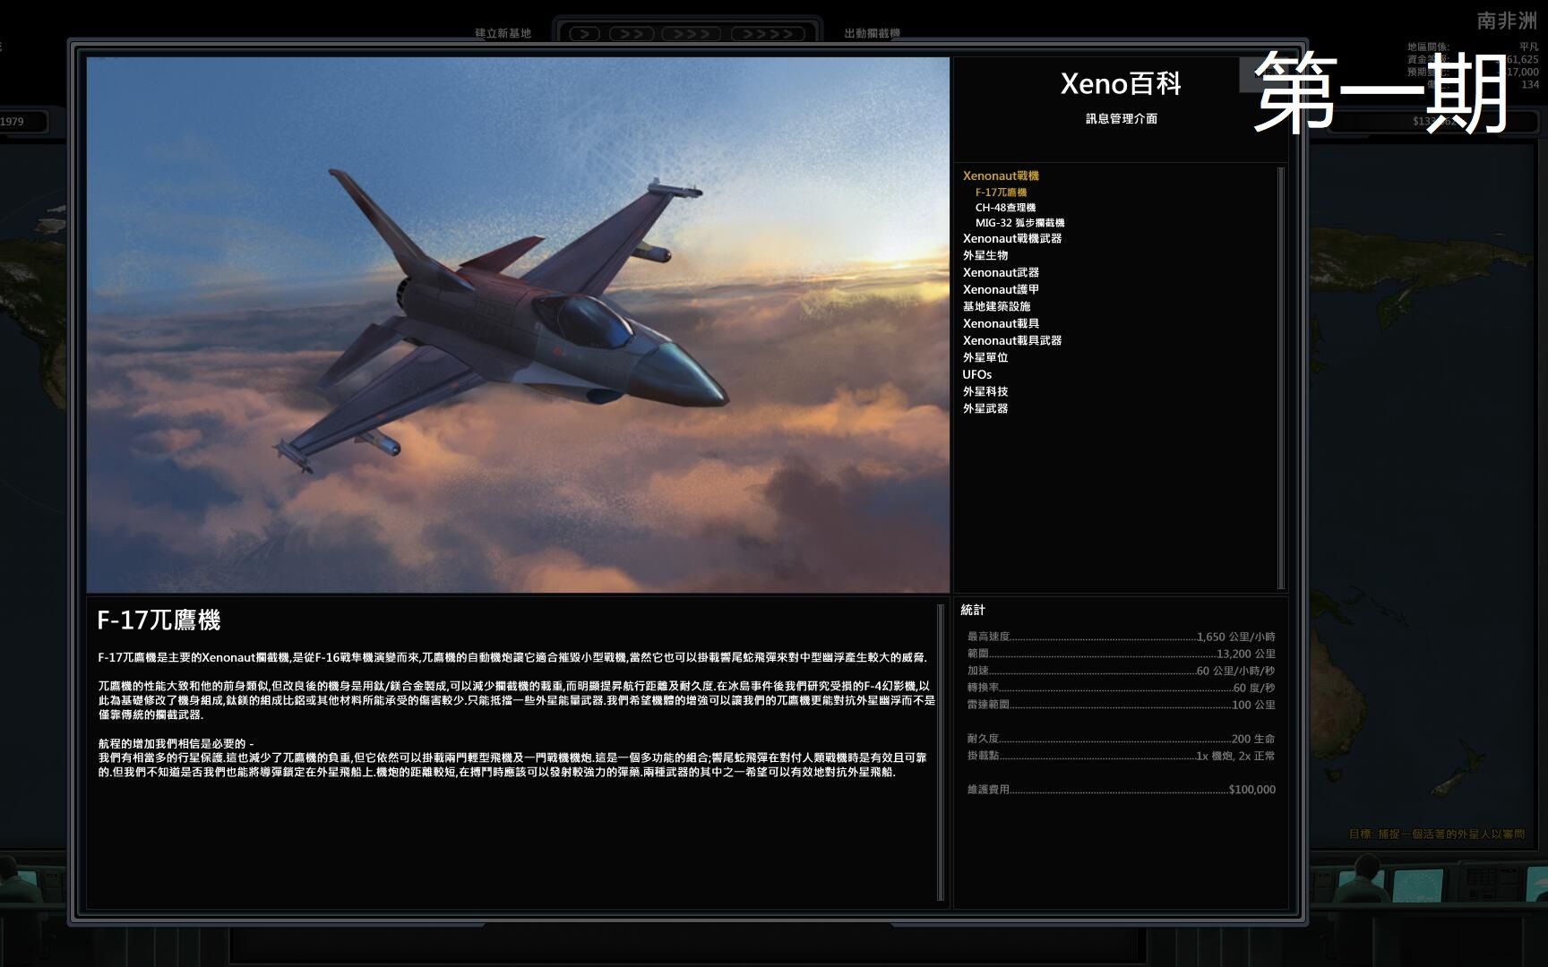Select the F-17兀鷹機 entry
This screenshot has height=967, width=1548.
[x=1001, y=192]
